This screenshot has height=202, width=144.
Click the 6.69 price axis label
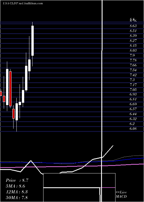[133, 104]
